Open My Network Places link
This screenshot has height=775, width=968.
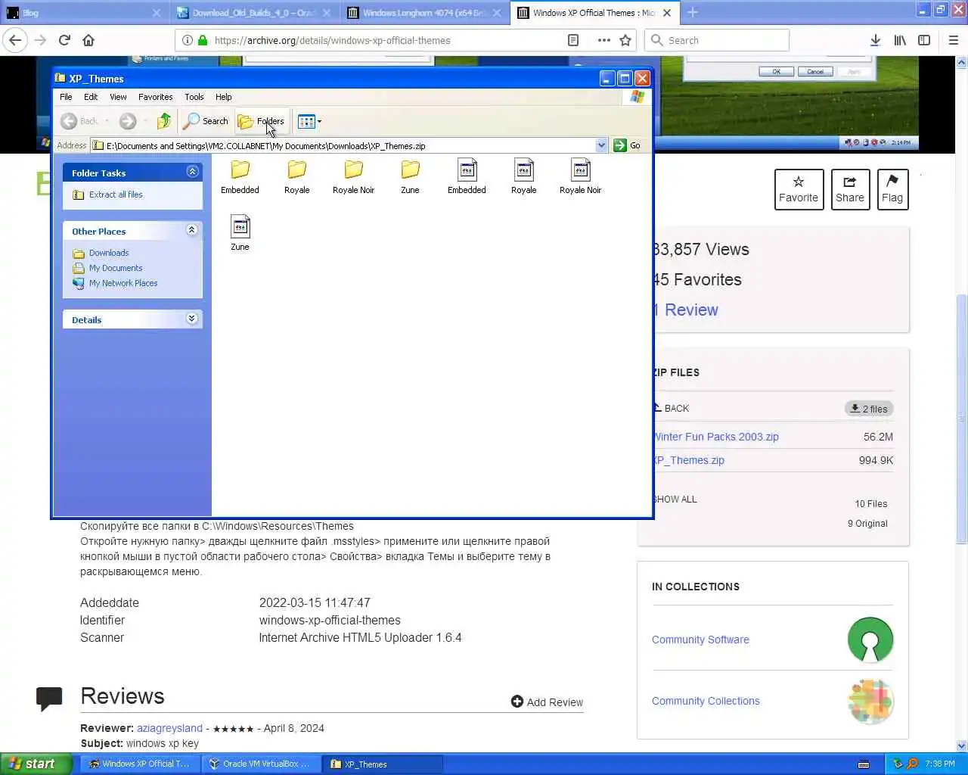(x=123, y=283)
